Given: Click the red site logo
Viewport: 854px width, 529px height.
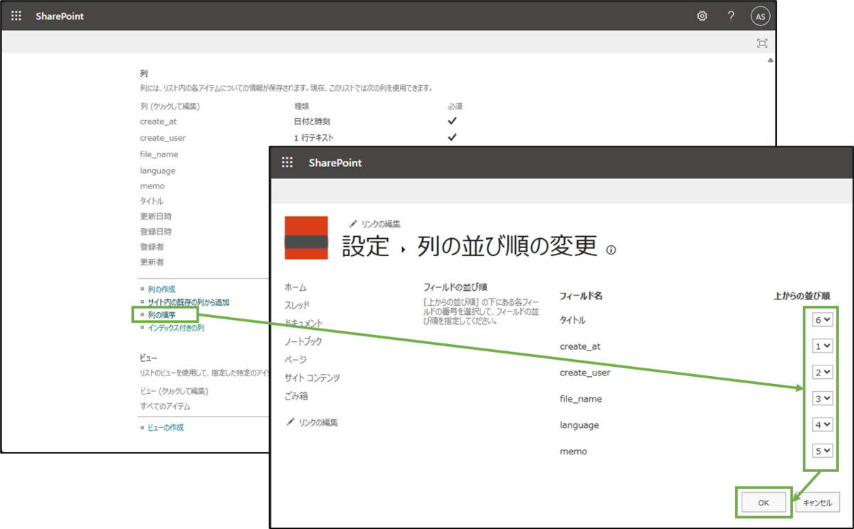Looking at the screenshot, I should (306, 237).
